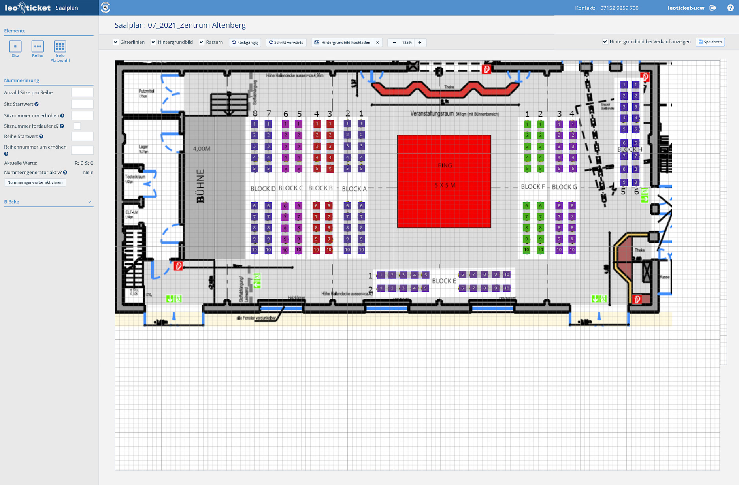Click the Rückgängig undo button
The width and height of the screenshot is (739, 485).
245,42
